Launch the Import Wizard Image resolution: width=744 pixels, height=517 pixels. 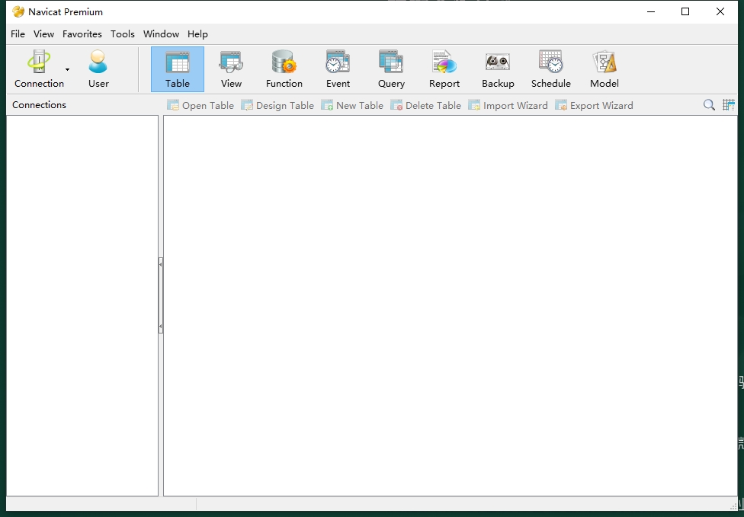coord(508,105)
